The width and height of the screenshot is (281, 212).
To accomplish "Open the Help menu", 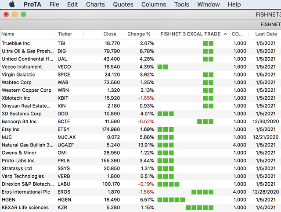I will coord(234,4).
